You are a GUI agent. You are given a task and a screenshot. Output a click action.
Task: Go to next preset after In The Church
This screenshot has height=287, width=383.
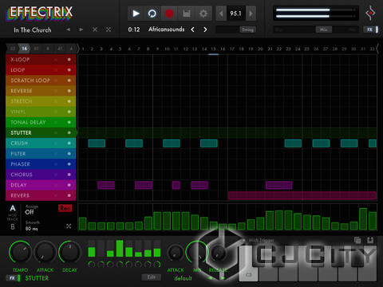(81, 29)
